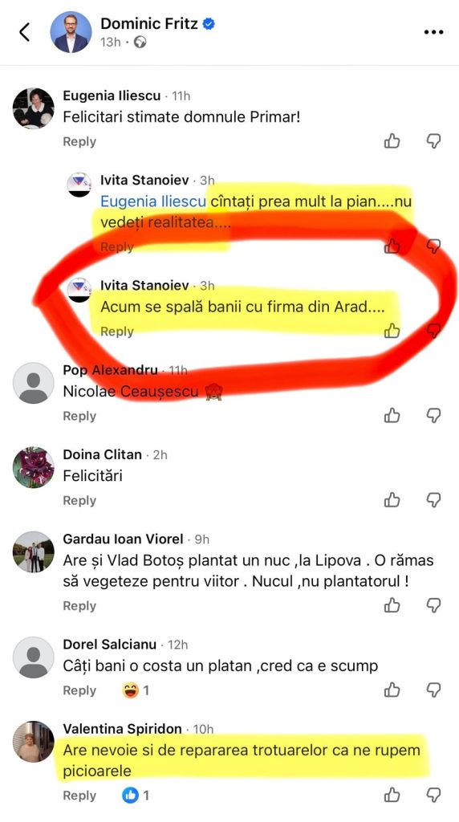Dislike Dorel Salcianu's comment
Viewport: 459px width, 822px height.
pyautogui.click(x=433, y=690)
